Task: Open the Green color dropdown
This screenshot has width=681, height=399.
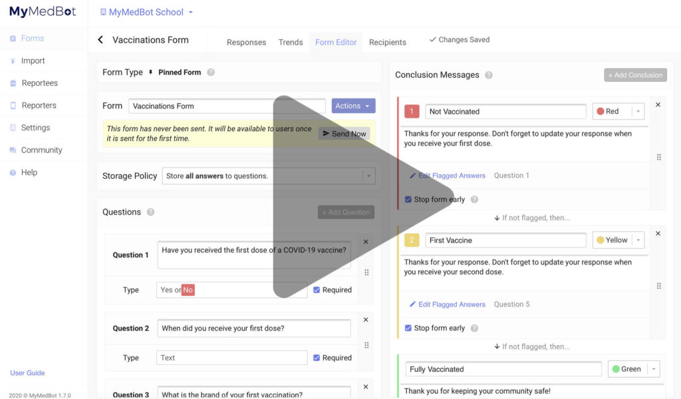Action: [x=634, y=369]
